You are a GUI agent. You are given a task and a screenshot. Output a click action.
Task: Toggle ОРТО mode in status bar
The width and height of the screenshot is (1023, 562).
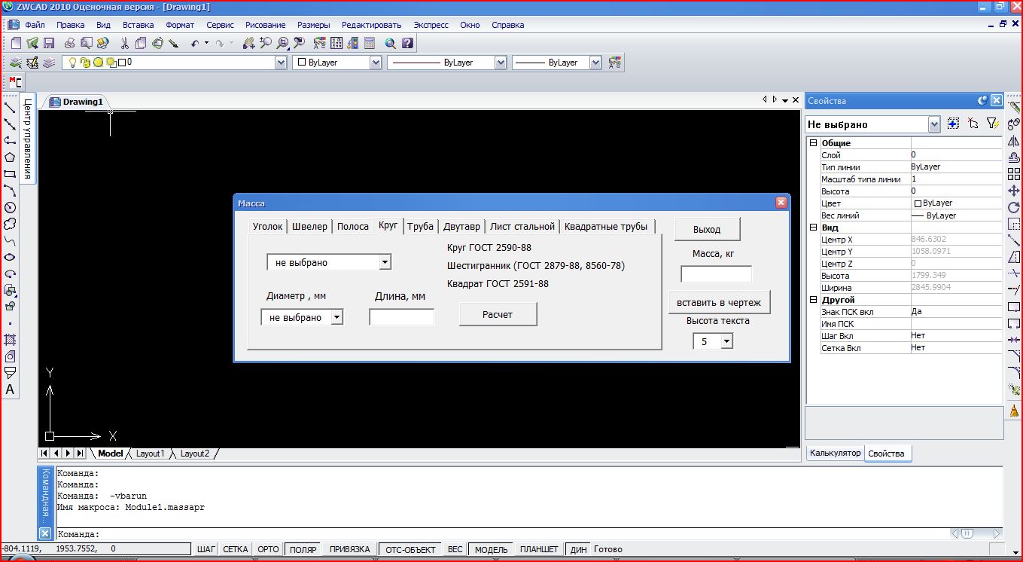268,549
